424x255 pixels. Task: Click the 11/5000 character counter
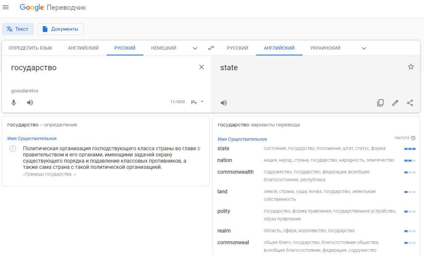(x=178, y=102)
